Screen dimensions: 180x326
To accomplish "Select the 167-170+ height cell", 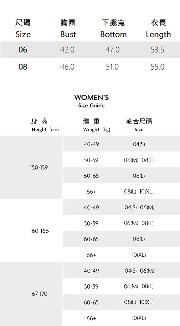I will (x=40, y=294).
